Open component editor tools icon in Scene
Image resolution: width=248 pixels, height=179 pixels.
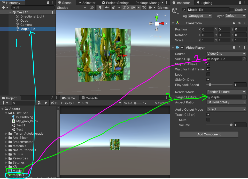(x=144, y=7)
